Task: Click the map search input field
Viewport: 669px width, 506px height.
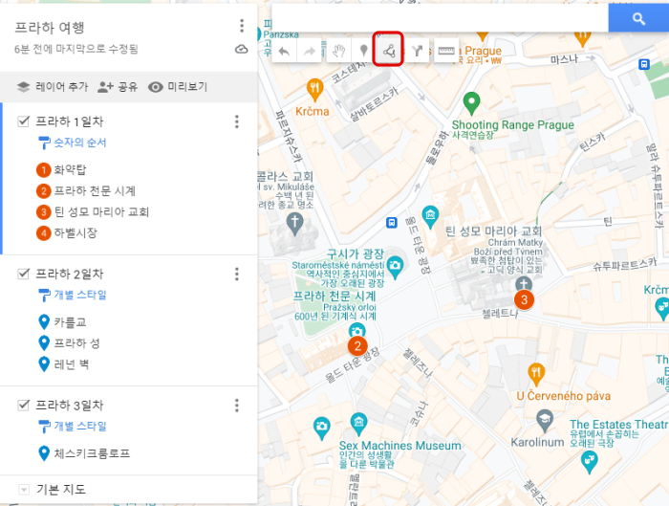Action: [440, 18]
